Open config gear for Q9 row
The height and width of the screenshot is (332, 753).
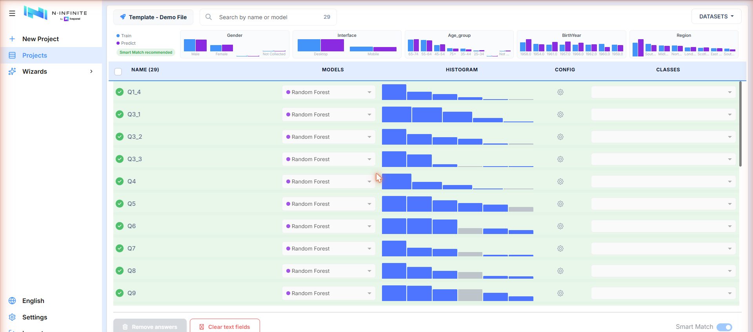pyautogui.click(x=560, y=293)
